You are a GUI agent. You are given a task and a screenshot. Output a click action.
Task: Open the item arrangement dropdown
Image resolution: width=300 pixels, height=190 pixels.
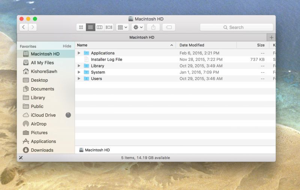[123, 27]
